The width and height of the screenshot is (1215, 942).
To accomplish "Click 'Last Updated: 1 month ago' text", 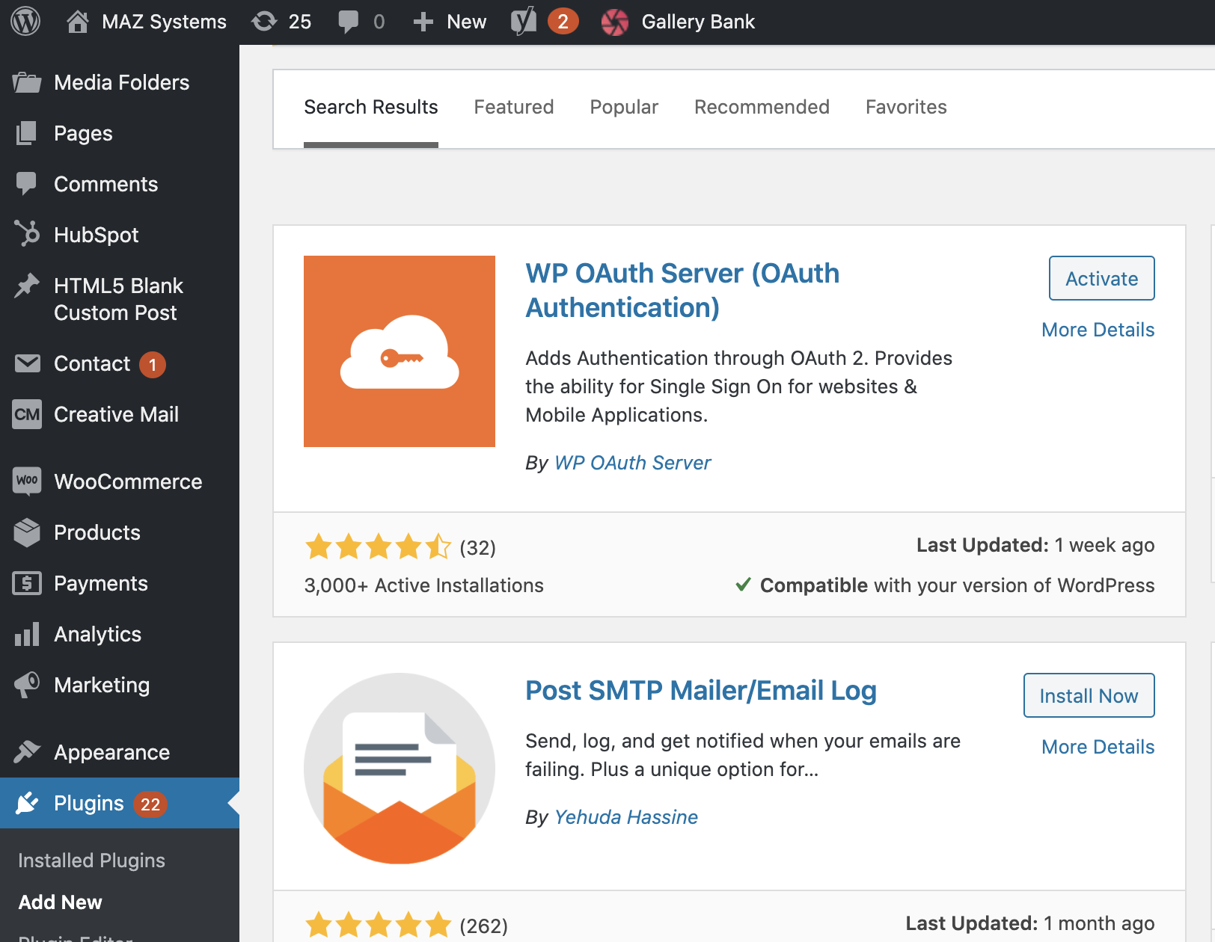I will pos(1029,923).
